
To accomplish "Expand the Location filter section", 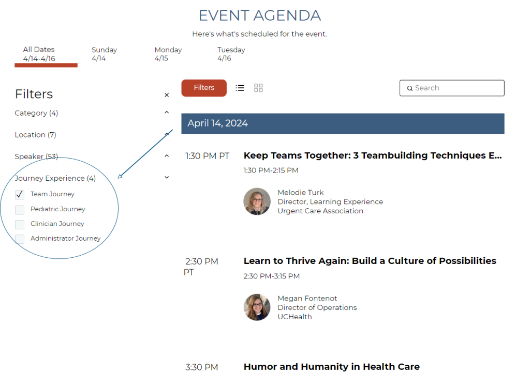I will click(x=167, y=134).
